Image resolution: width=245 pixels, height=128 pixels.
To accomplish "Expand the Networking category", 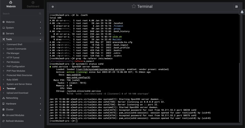I will click(x=21, y=98).
